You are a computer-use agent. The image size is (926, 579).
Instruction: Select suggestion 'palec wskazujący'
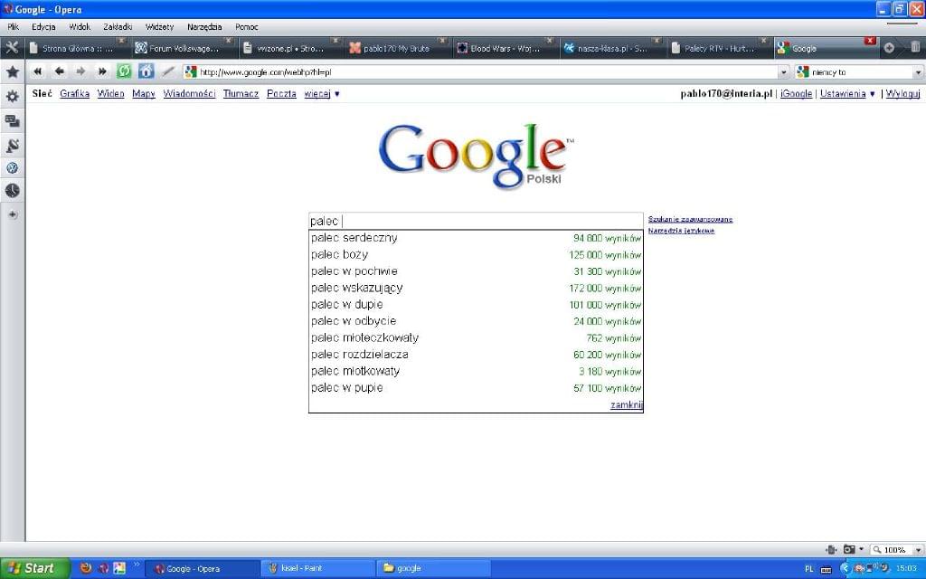click(x=476, y=288)
